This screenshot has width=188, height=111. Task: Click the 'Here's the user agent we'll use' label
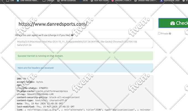tap(43, 35)
